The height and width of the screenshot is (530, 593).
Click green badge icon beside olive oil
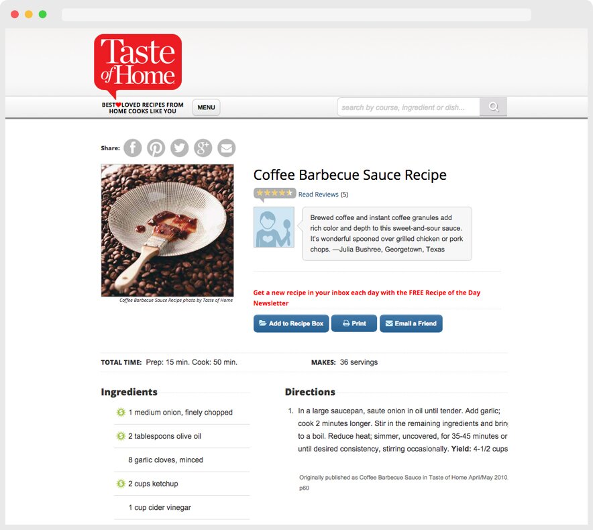[121, 436]
